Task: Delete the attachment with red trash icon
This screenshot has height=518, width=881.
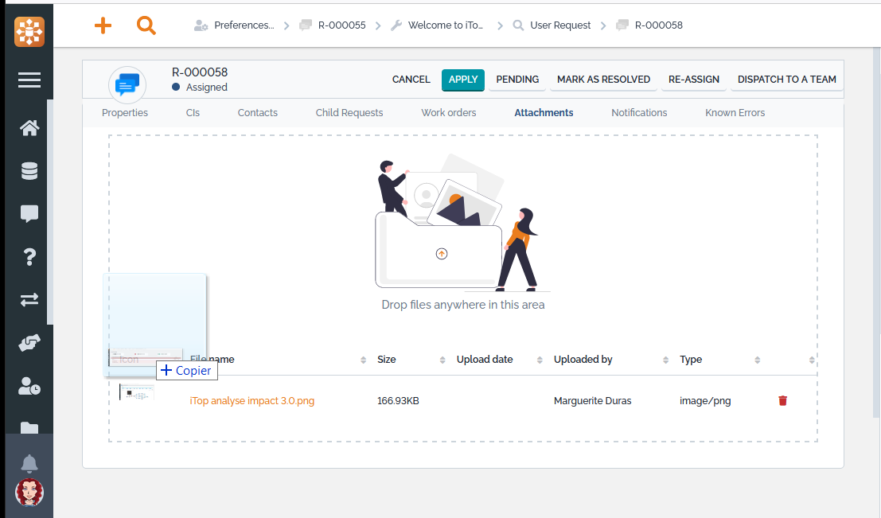Action: [x=782, y=401]
